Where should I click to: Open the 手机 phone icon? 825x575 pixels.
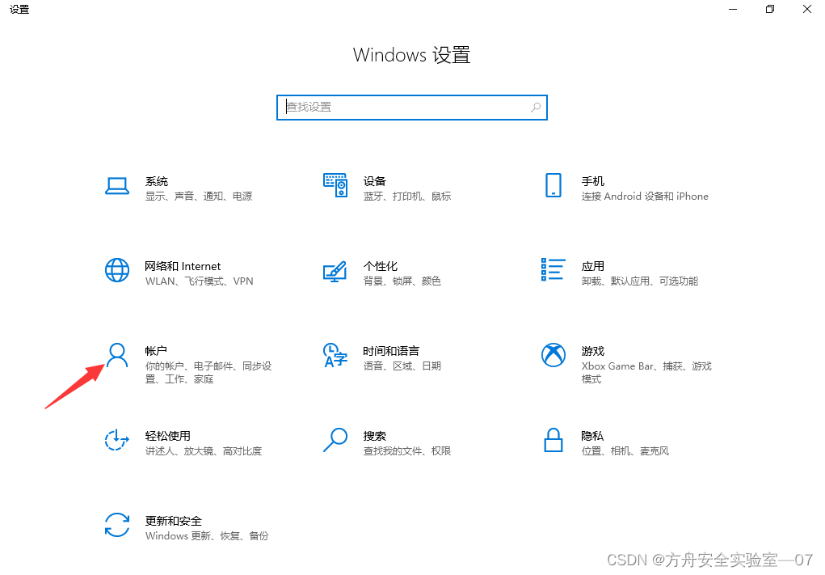click(x=553, y=185)
